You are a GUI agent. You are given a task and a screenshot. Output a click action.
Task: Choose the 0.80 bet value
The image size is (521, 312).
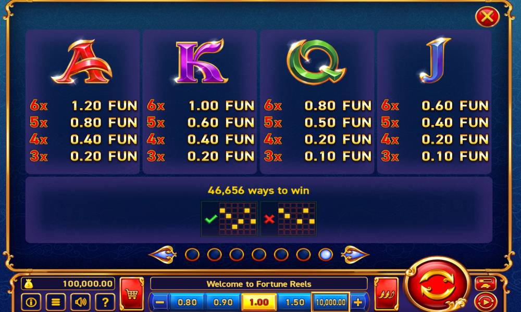point(187,302)
